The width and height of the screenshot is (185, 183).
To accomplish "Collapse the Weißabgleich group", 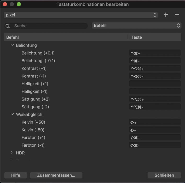I will [x=12, y=114].
